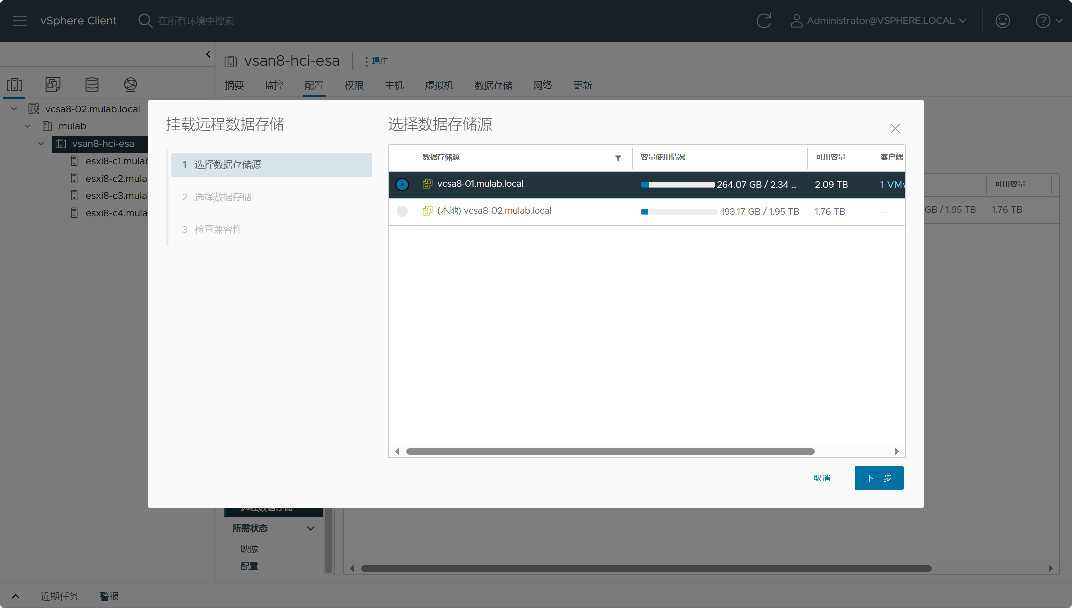Open the 操作 actions menu
The image size is (1072, 608).
[376, 61]
